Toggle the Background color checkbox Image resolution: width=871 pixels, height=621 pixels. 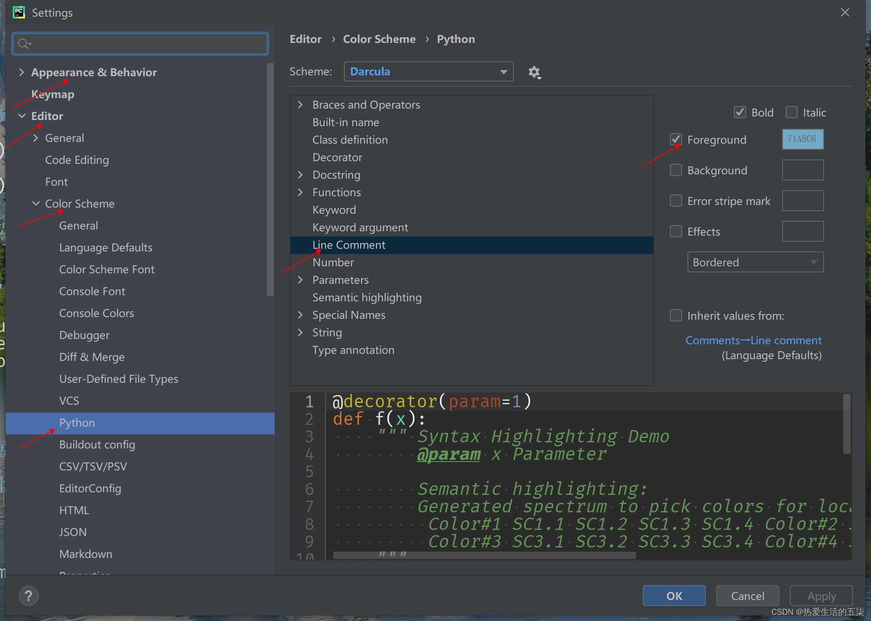pyautogui.click(x=676, y=170)
